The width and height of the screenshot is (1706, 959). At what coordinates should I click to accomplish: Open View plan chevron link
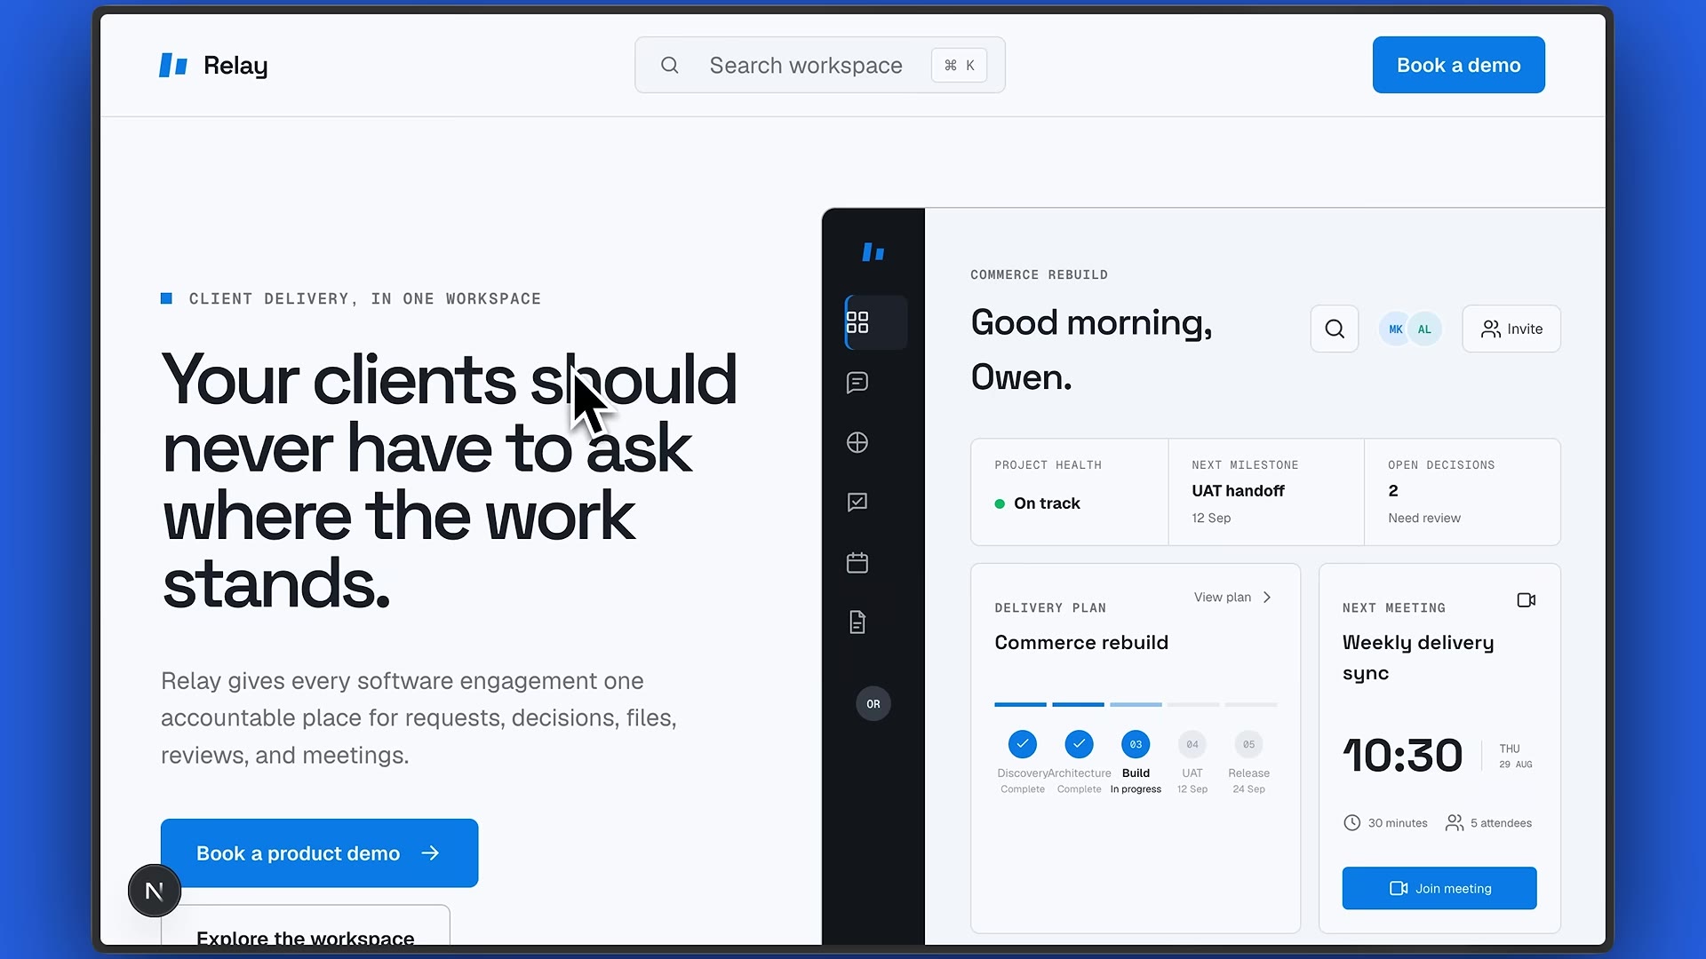(1233, 598)
